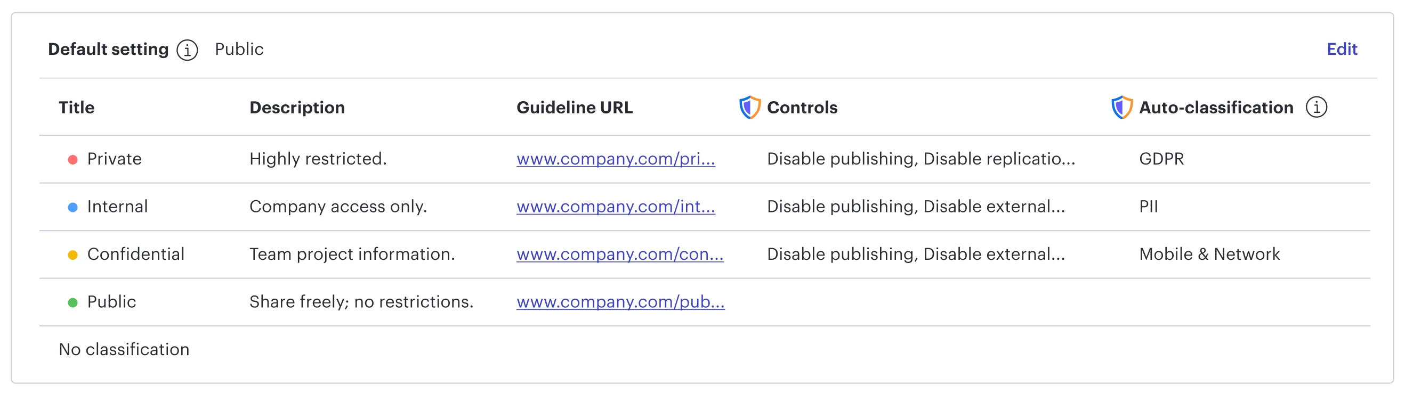Open the www.company.com/pub... guideline link

pos(621,302)
